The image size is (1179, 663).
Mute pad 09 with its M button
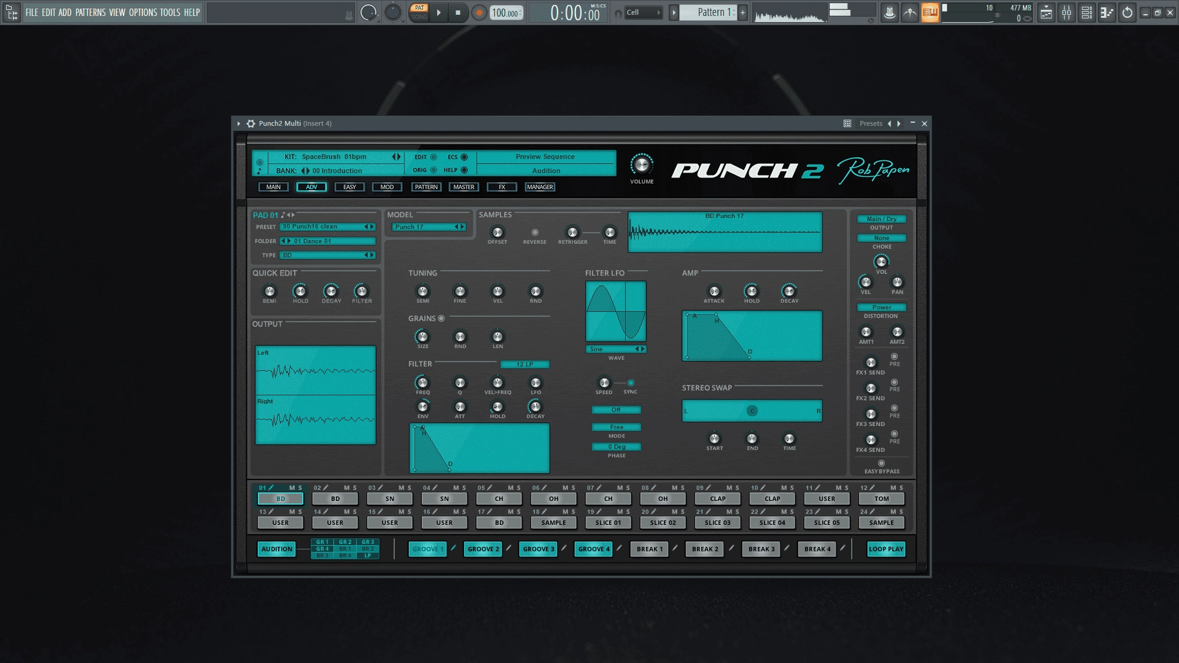[x=729, y=488]
